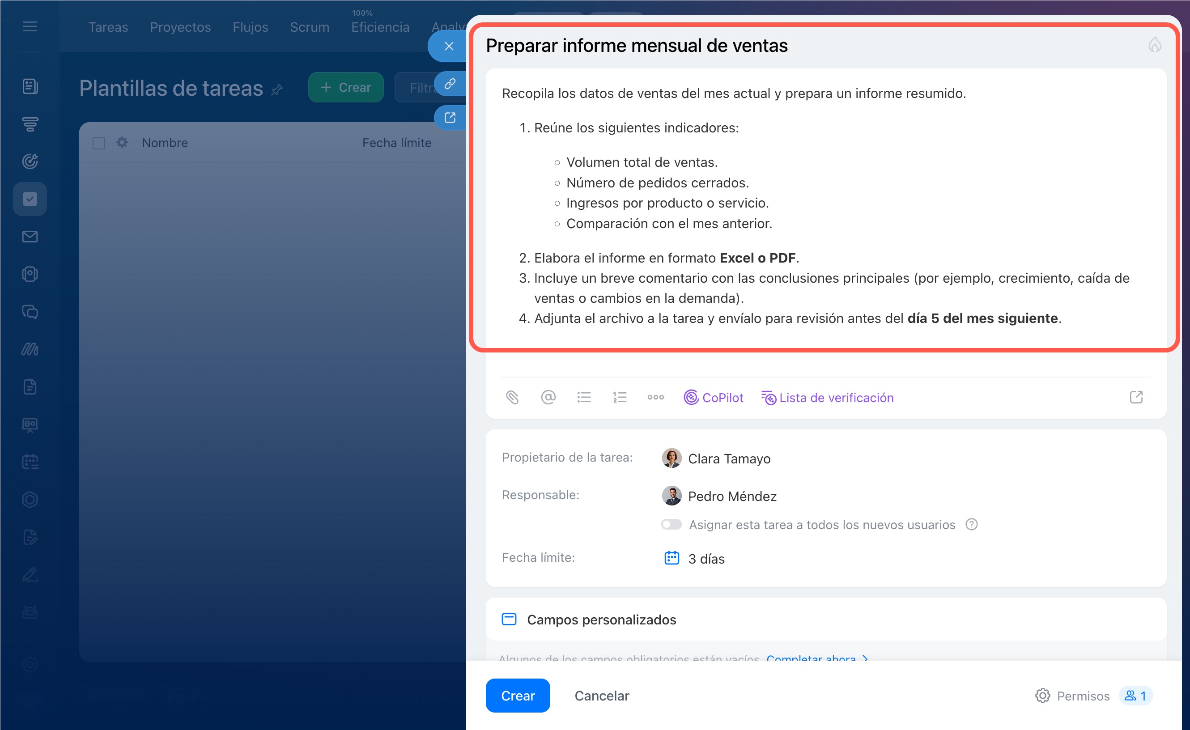This screenshot has width=1190, height=730.
Task: Toggle 'Asignar esta tarea a todos los nuevos usuarios'
Action: tap(671, 524)
